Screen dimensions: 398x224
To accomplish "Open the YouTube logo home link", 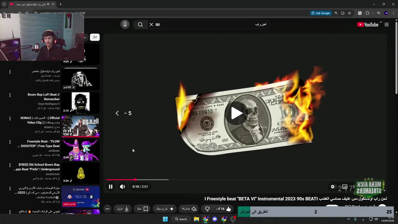I will (368, 25).
